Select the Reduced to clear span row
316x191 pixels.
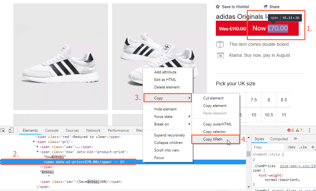(x=78, y=137)
